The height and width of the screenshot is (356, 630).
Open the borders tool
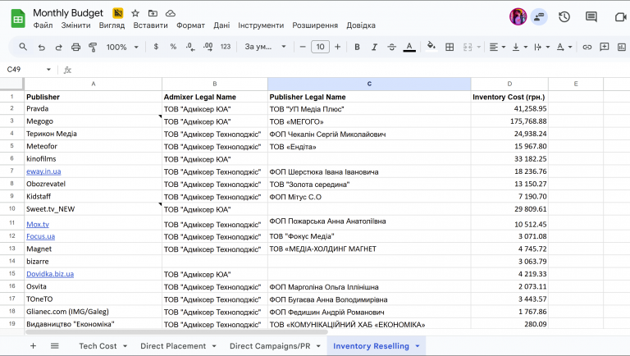(450, 47)
